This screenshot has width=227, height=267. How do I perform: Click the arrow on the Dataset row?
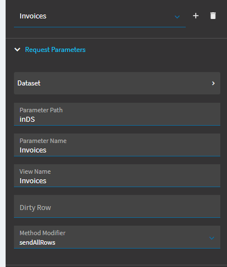point(213,83)
